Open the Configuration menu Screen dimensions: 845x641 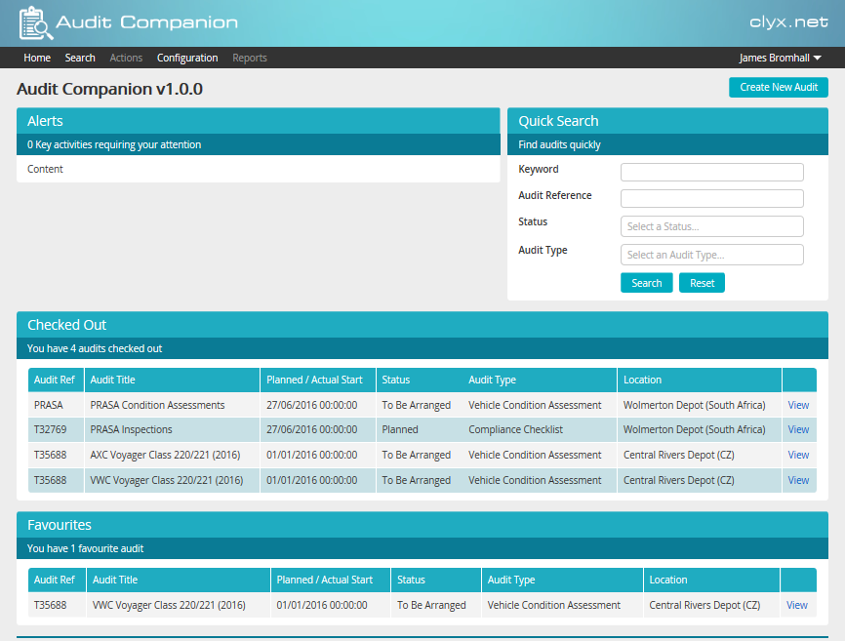point(187,58)
